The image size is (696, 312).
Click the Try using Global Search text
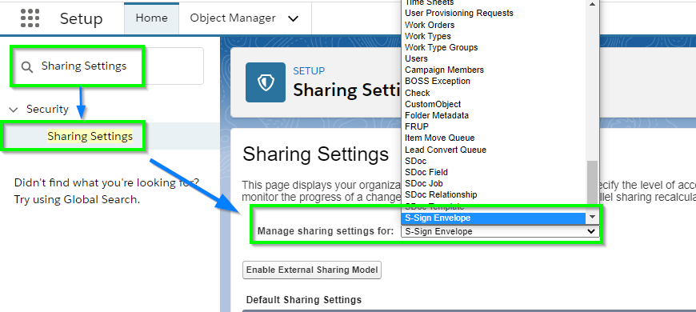pyautogui.click(x=77, y=199)
